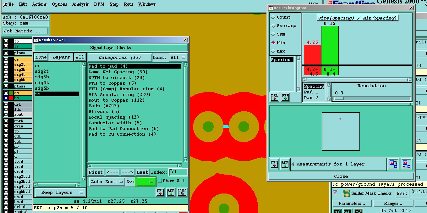Open Options menu
Viewport: 427px width, 213px height.
(59, 4)
